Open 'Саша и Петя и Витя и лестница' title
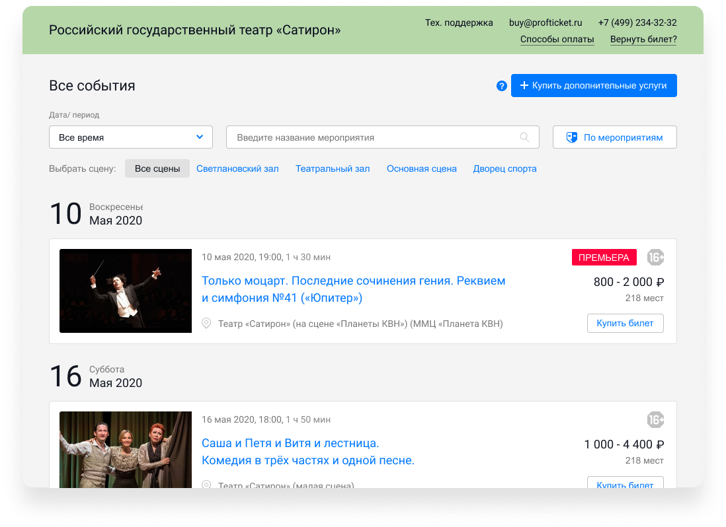 pyautogui.click(x=308, y=452)
